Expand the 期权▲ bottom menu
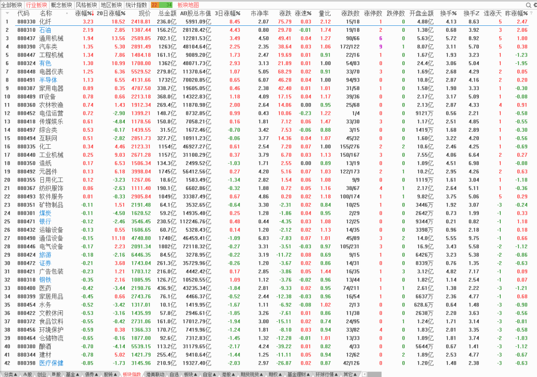This screenshot has height=377, width=537. (275, 374)
